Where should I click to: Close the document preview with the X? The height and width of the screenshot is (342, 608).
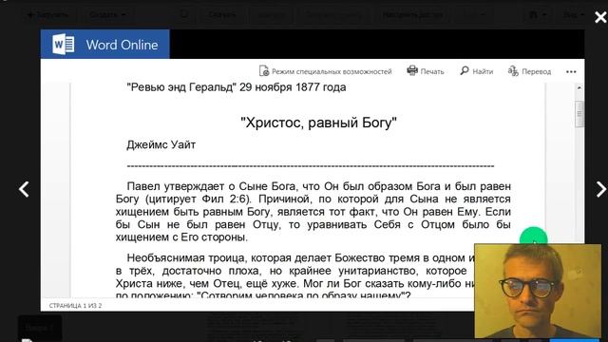(x=600, y=17)
